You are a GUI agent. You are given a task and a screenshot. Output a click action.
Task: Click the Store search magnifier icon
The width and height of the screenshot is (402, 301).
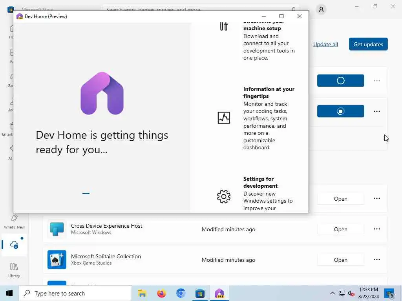tap(294, 9)
